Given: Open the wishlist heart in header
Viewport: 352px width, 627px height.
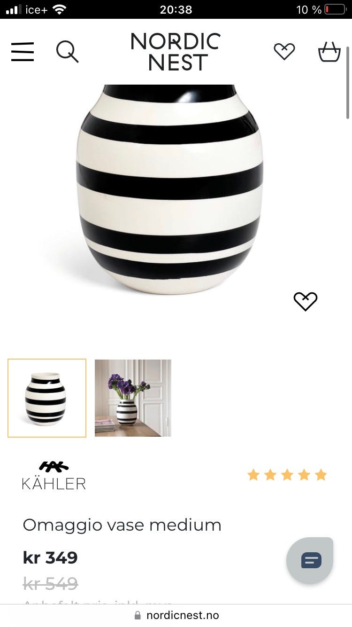Looking at the screenshot, I should [284, 51].
